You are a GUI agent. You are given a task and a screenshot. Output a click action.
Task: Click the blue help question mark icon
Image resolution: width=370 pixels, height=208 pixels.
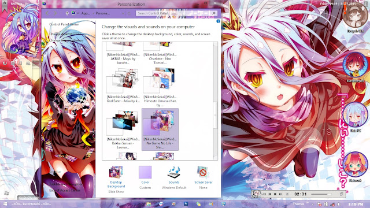218,21
